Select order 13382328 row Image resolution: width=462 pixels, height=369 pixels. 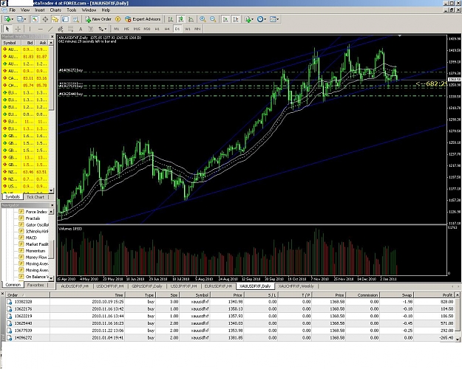(x=230, y=302)
